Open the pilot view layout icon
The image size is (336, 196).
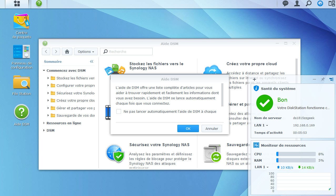pyautogui.click(x=332, y=4)
